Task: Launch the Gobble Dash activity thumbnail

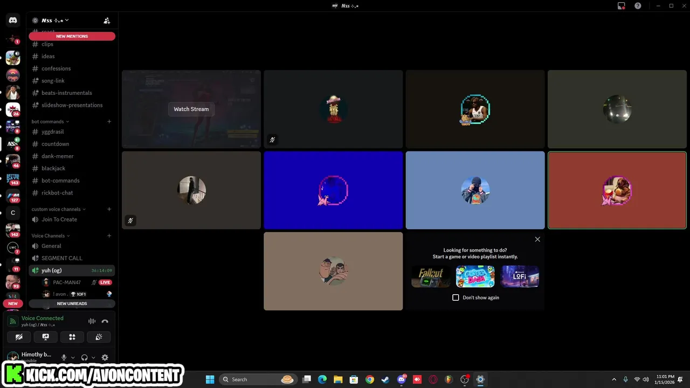Action: click(x=475, y=276)
